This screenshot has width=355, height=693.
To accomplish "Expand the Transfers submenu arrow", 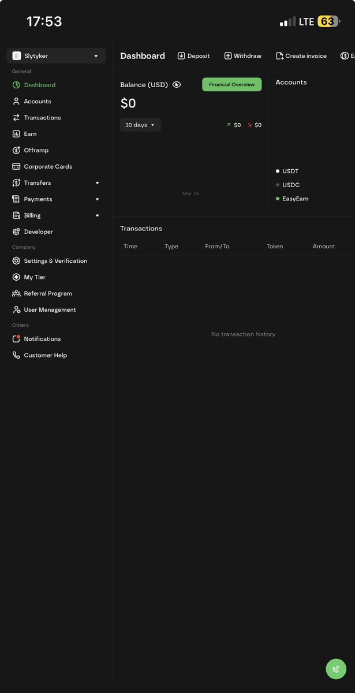I will pos(97,183).
